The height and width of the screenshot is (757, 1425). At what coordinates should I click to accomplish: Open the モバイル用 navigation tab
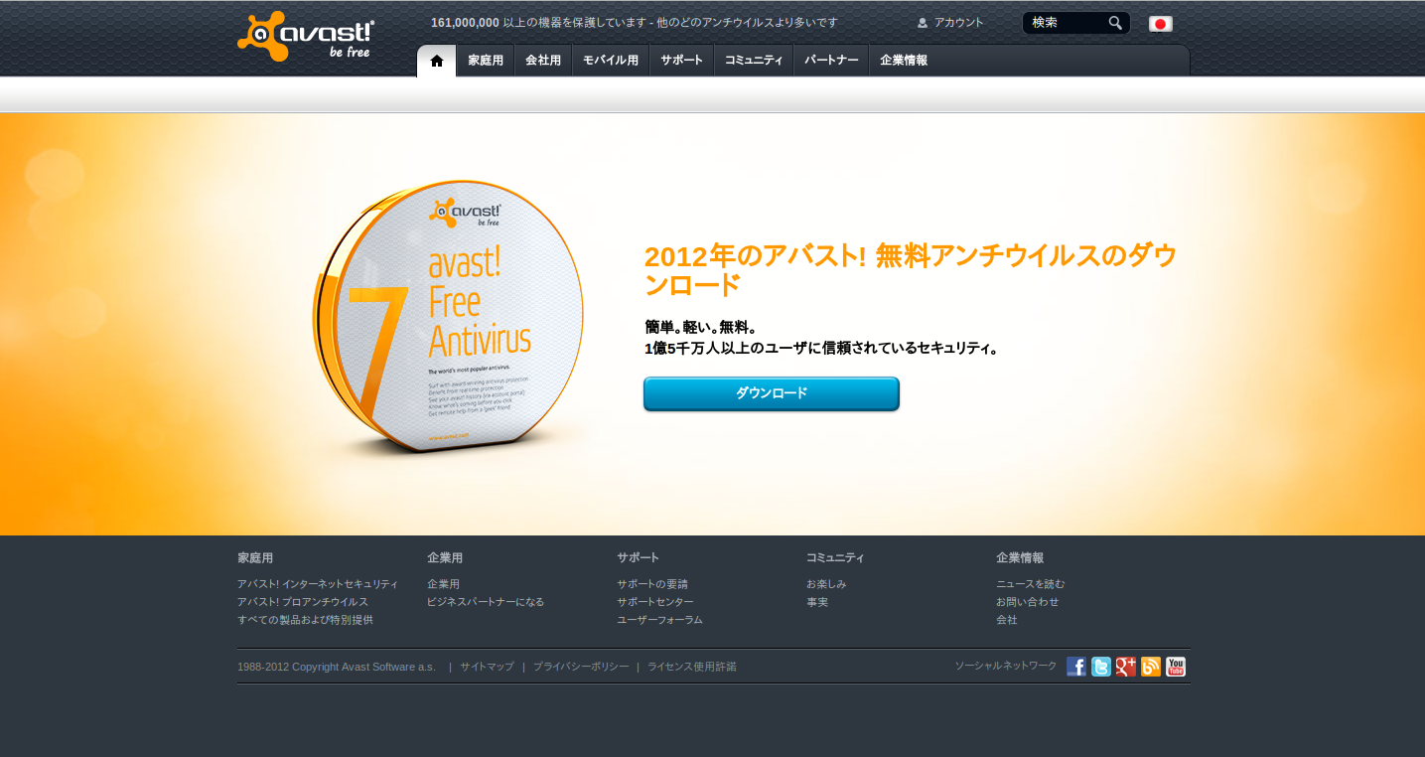pos(611,61)
